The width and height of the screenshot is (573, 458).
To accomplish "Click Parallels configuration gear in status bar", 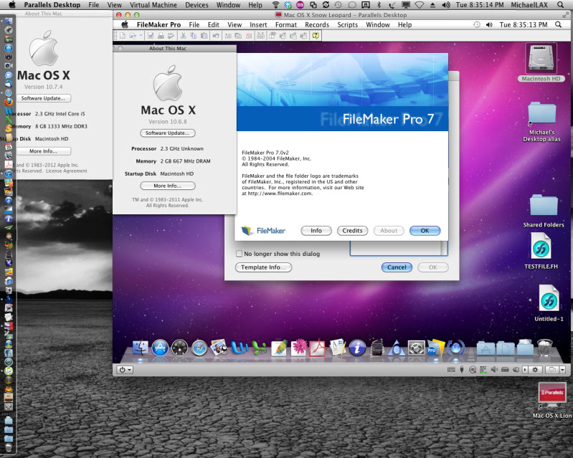I will pos(535,370).
